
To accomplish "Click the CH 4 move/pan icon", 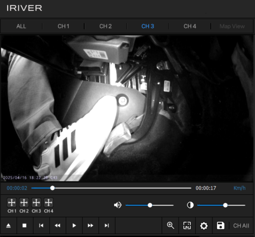I will tap(49, 203).
